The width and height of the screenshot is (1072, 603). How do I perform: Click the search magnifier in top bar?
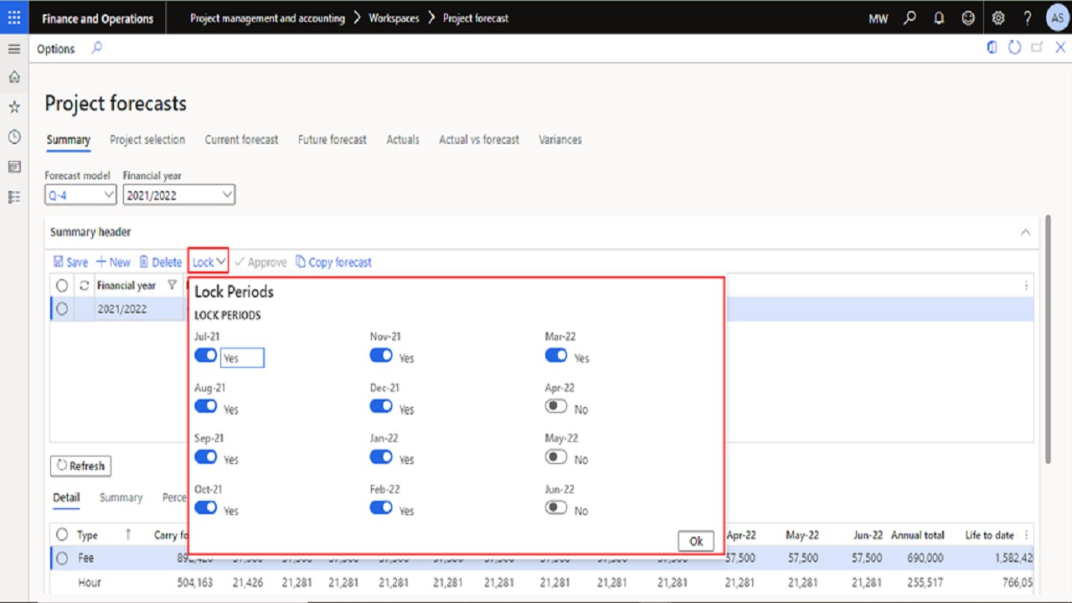[x=910, y=18]
